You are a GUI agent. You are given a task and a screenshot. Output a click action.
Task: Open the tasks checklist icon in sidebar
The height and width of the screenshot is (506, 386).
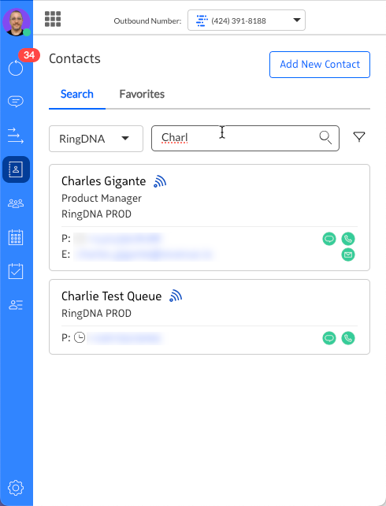(x=16, y=271)
